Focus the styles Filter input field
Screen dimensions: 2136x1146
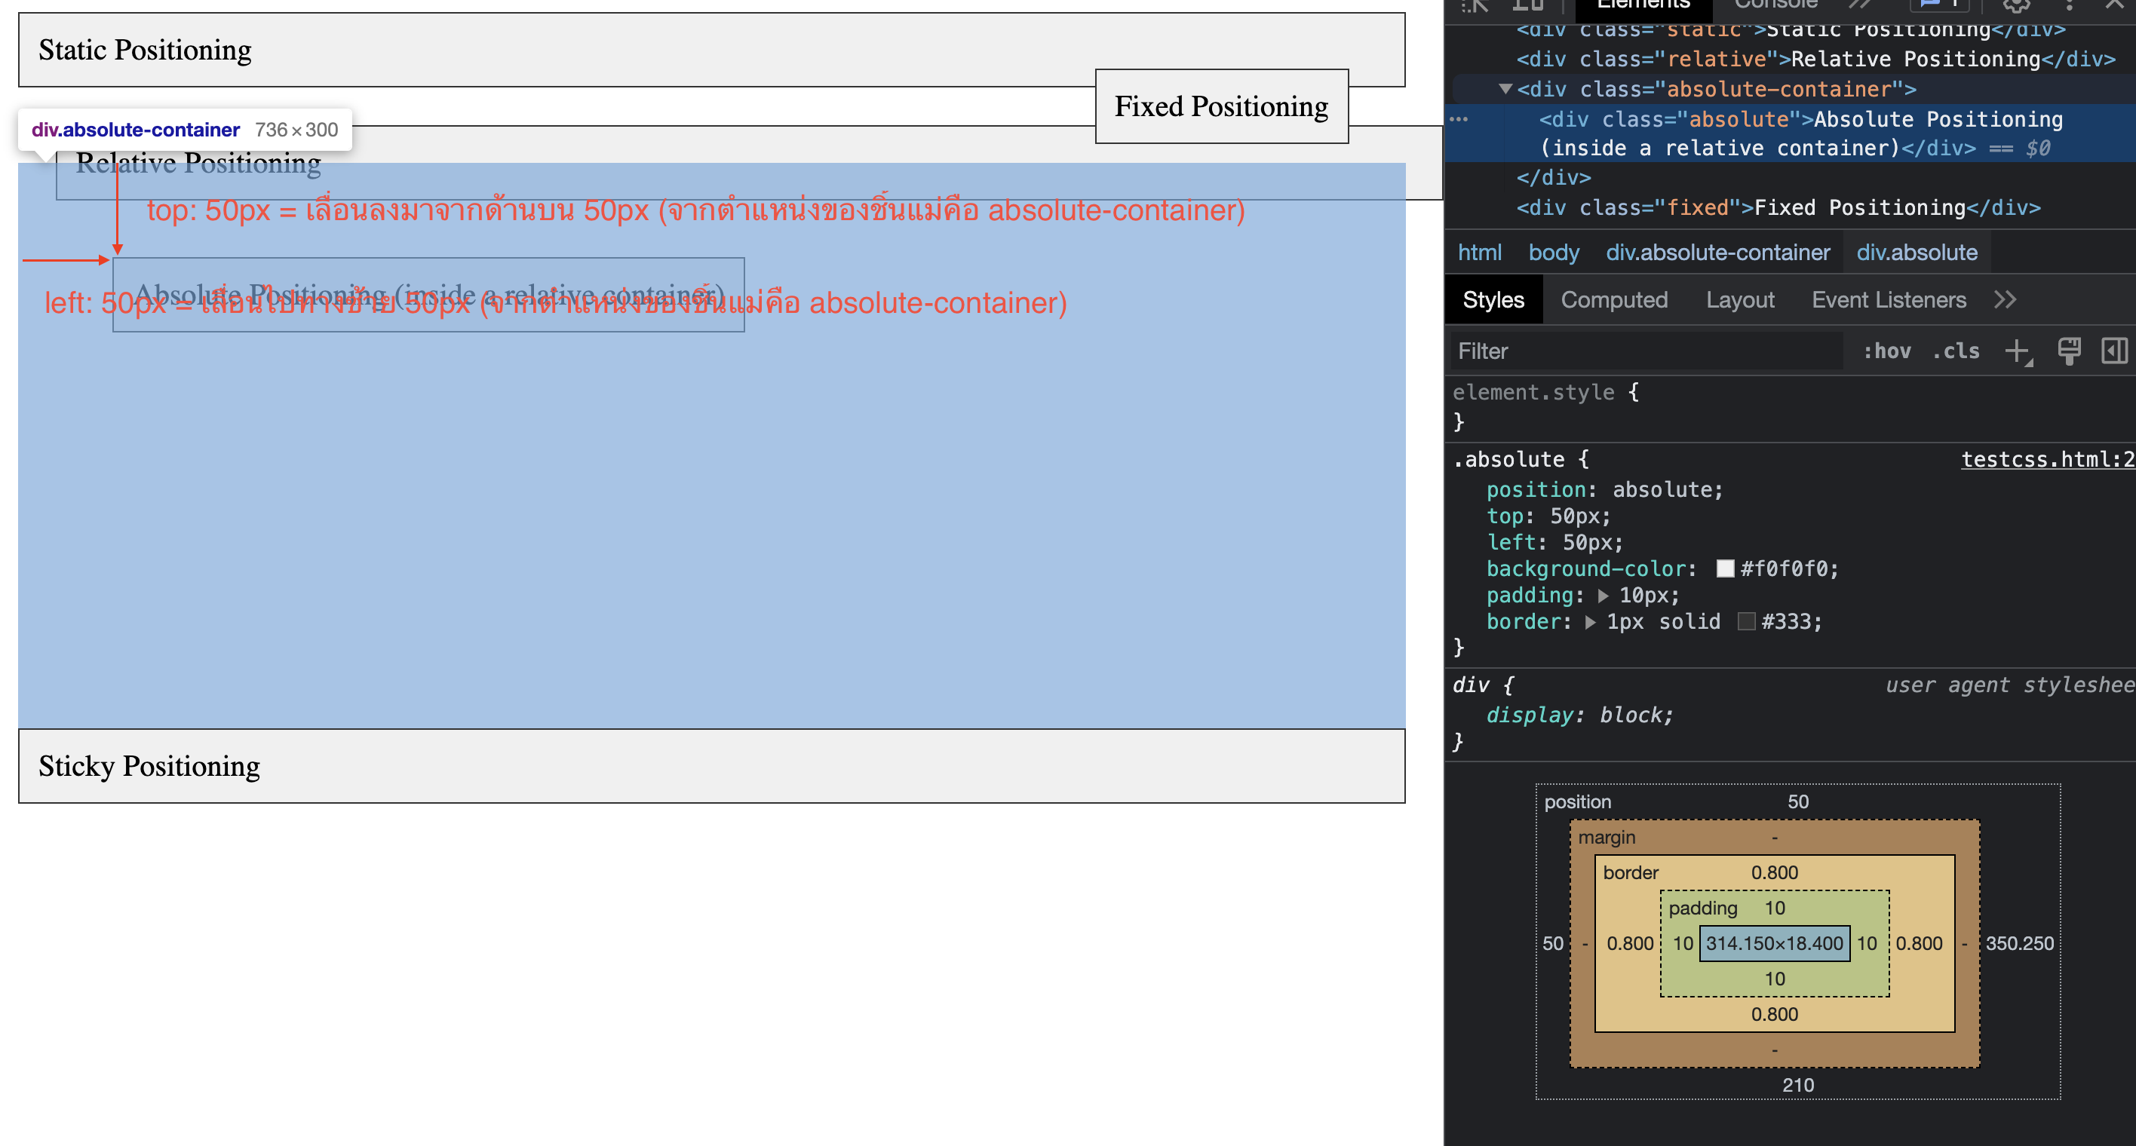pos(1646,351)
